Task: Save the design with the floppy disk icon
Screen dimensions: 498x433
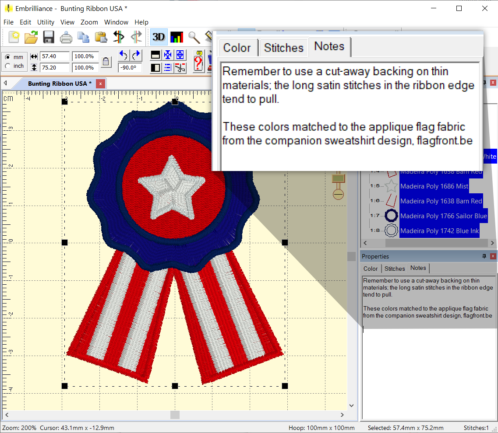Action: click(49, 37)
